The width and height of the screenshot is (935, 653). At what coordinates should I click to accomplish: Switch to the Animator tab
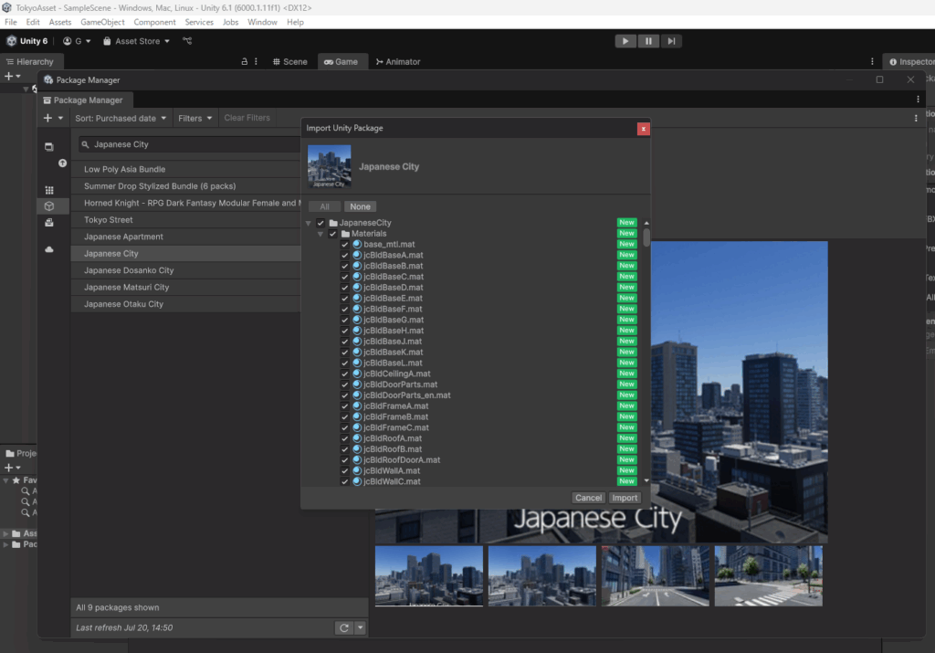coord(398,61)
